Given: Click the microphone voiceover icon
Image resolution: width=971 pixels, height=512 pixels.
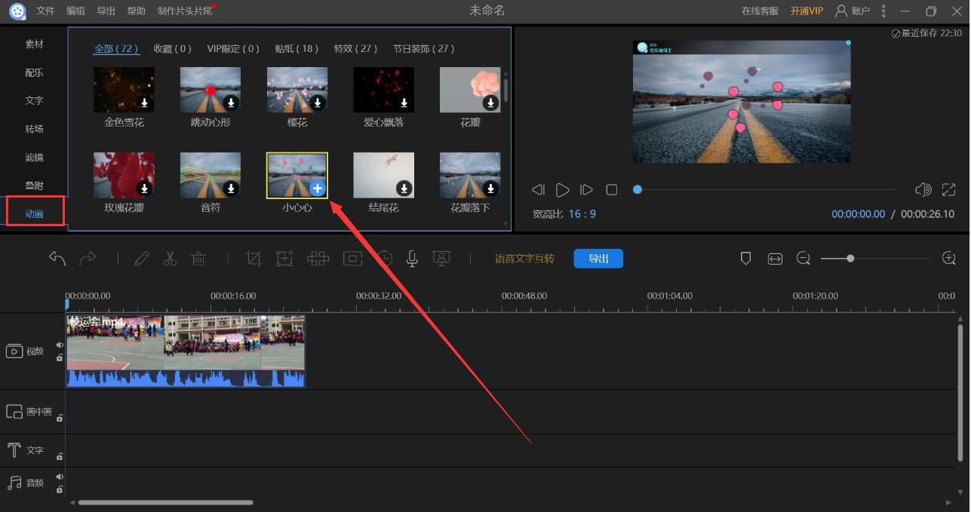Looking at the screenshot, I should click(412, 259).
